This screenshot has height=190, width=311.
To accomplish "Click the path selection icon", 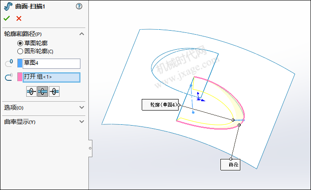I will (9, 77).
